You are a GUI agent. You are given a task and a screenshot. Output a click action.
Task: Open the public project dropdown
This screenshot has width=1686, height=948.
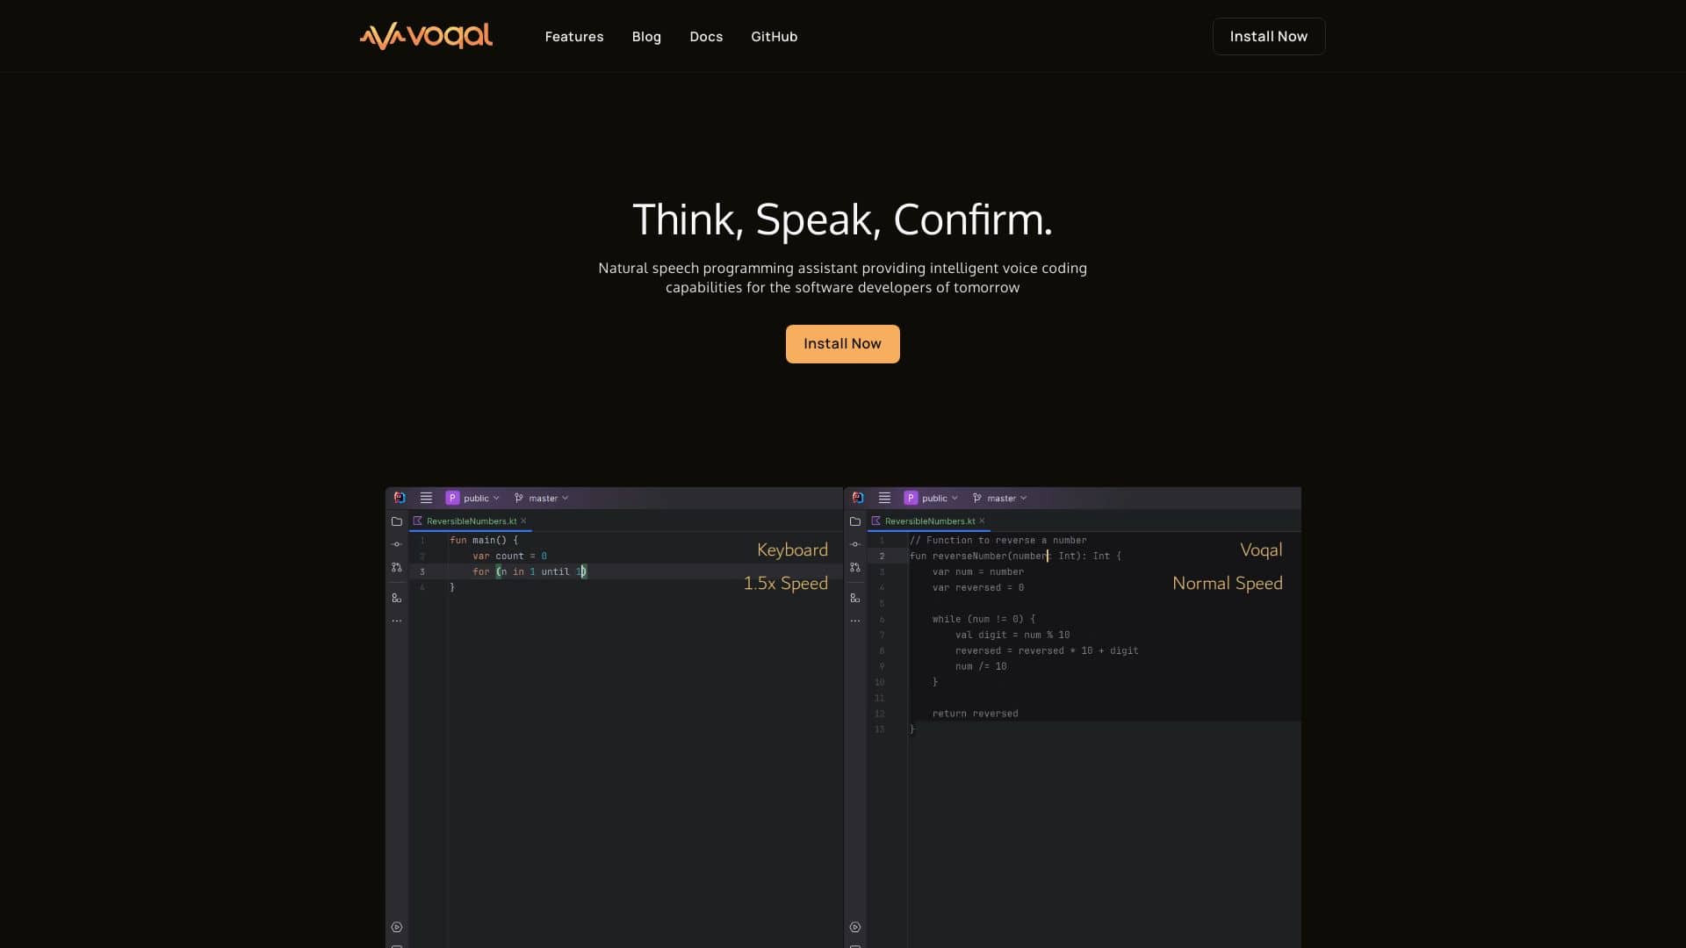tap(474, 498)
